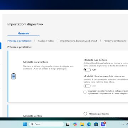Go to Privacy e protezione section

[115, 41]
